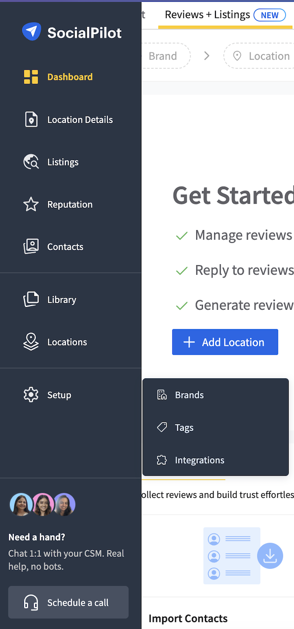294x629 pixels.
Task: Select the Brand breadcrumb step
Action: point(166,56)
